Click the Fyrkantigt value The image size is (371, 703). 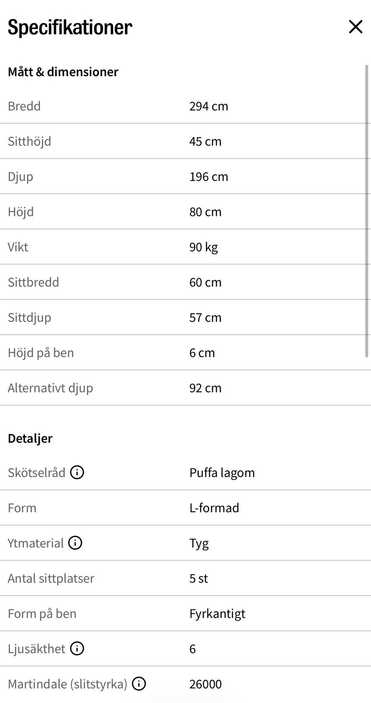tap(217, 614)
